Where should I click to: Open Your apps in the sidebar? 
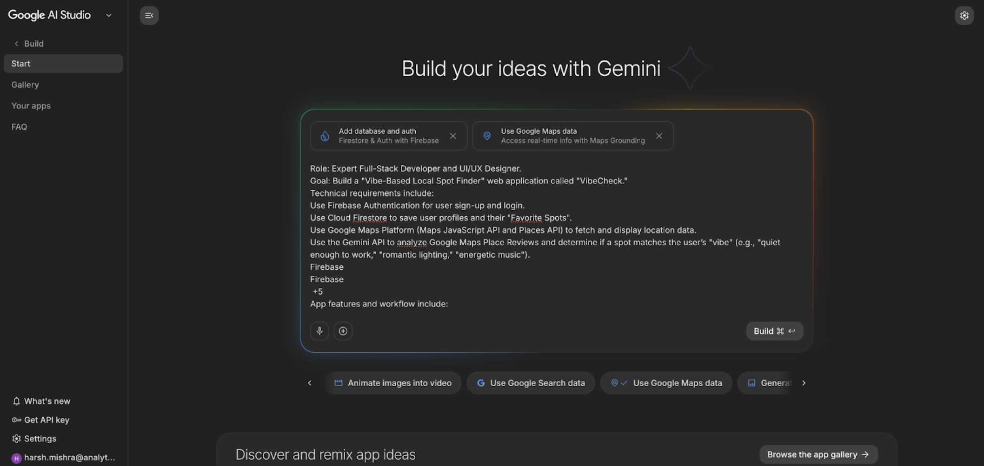[x=31, y=106]
